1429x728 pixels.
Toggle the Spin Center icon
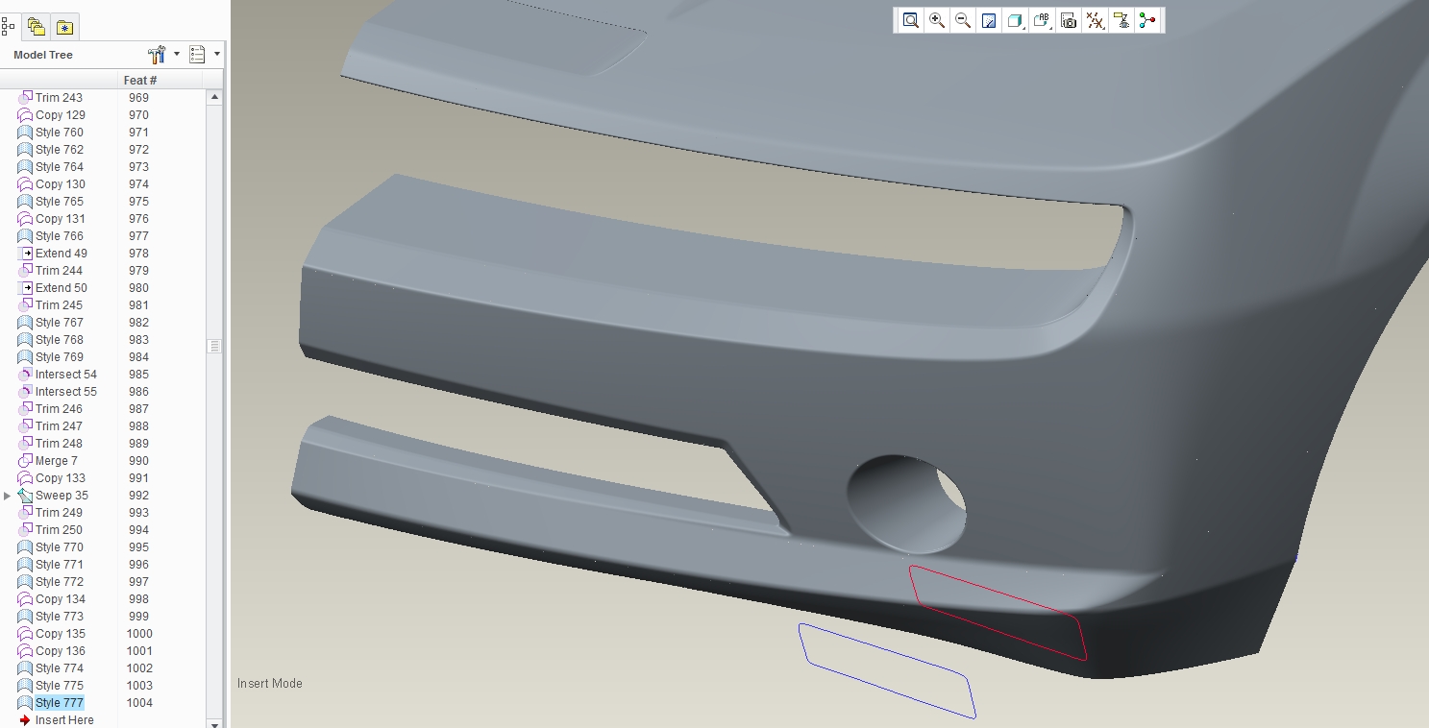[1147, 20]
